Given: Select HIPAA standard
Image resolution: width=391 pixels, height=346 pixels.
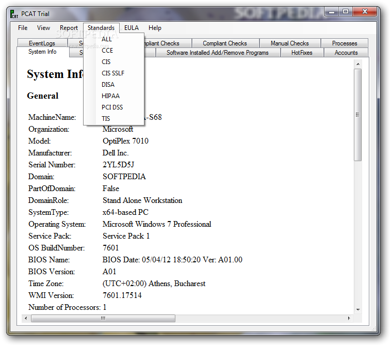Looking at the screenshot, I should click(113, 96).
